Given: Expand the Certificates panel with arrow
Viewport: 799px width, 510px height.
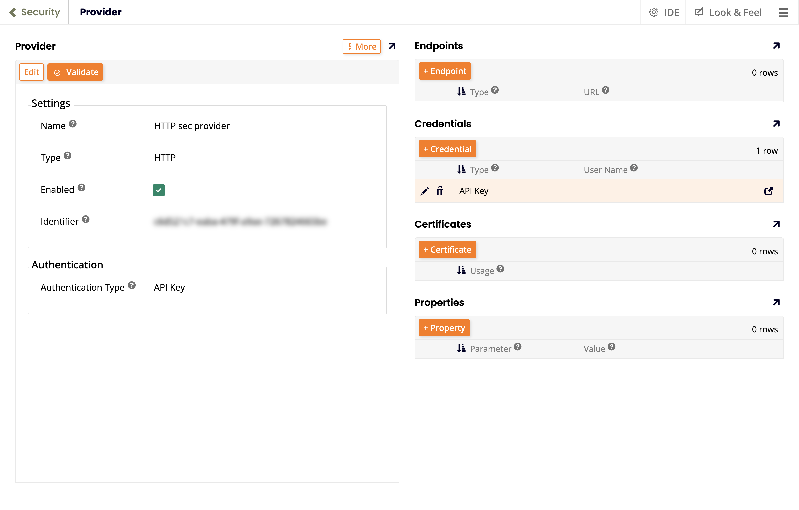Looking at the screenshot, I should tap(776, 224).
